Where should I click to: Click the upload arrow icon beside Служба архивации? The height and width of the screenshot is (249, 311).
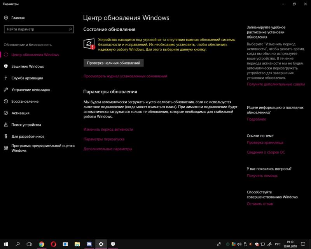[x=6, y=78]
